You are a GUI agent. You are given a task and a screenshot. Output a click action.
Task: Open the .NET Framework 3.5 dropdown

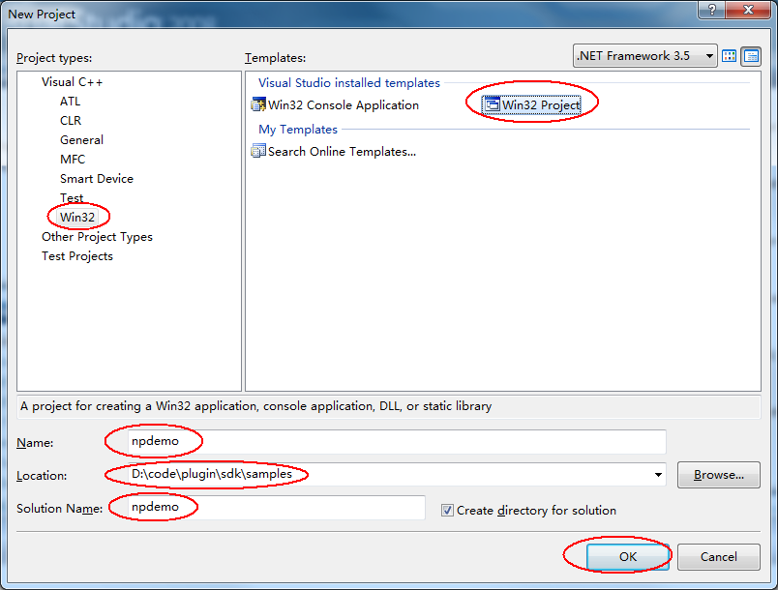coord(645,56)
